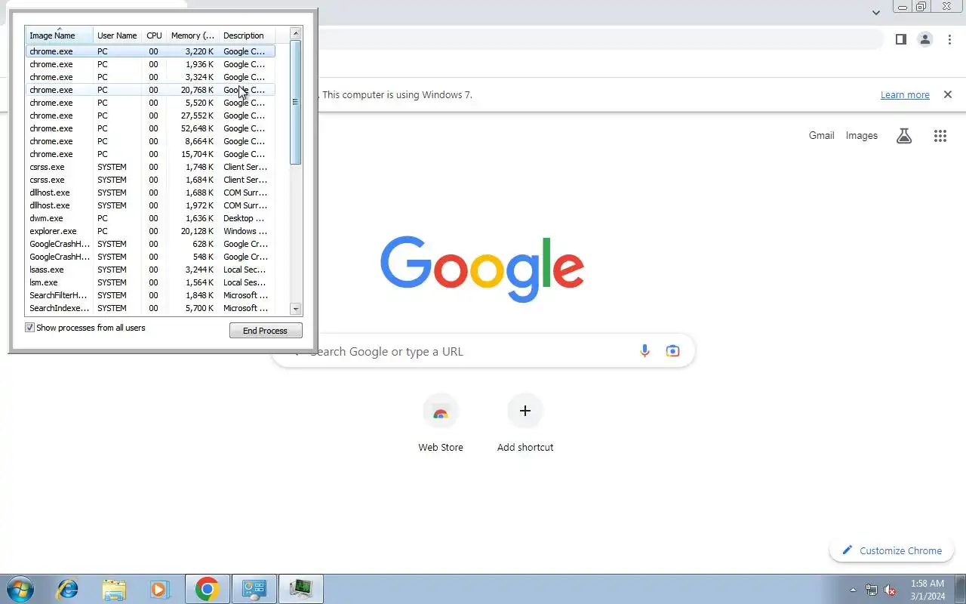Select the dllhost.exe row using 1,972 K

point(150,205)
